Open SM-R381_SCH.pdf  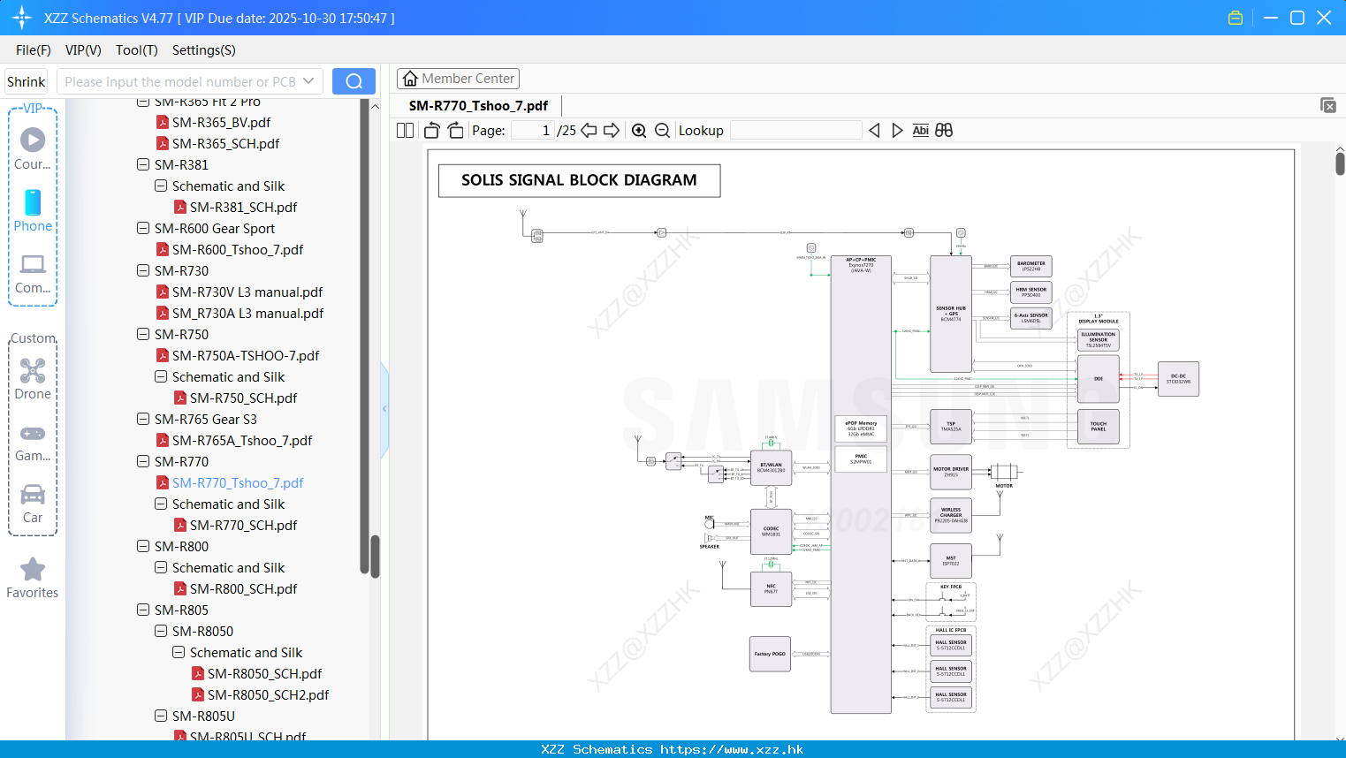click(x=243, y=208)
